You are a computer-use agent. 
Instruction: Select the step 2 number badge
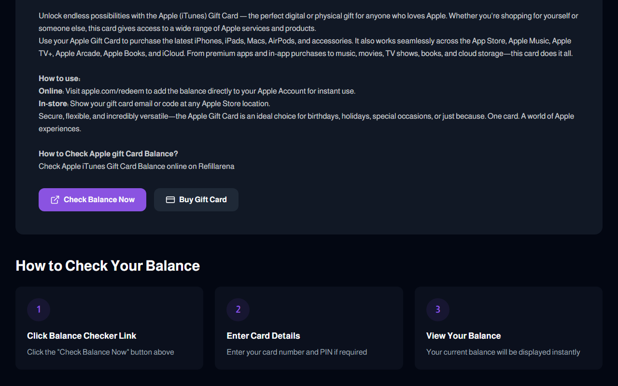(238, 310)
